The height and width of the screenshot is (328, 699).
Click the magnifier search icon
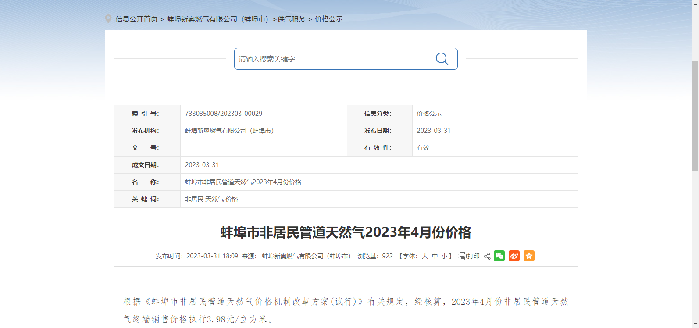442,59
